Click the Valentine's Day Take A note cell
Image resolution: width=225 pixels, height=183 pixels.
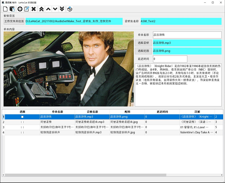(x=197, y=132)
